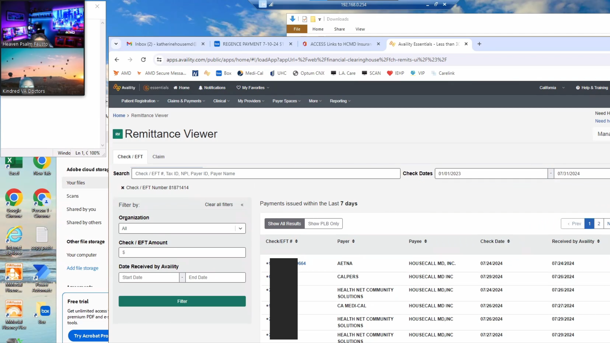The image size is (610, 343).
Task: Expand the Organization dropdown
Action: [x=240, y=228]
